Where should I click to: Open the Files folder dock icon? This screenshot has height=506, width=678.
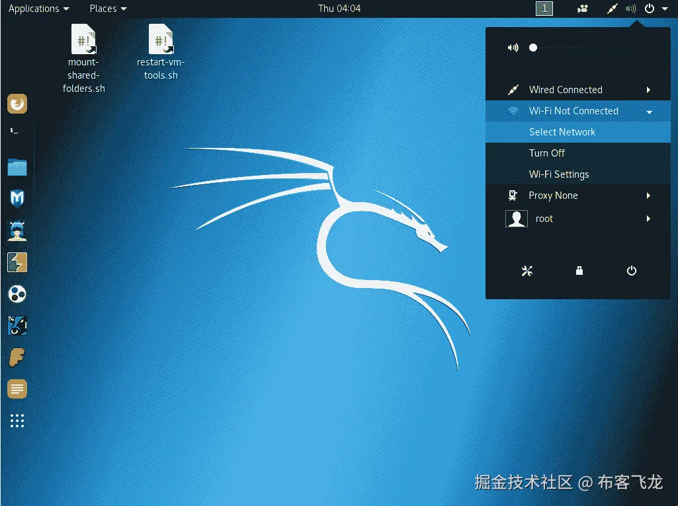[x=17, y=167]
